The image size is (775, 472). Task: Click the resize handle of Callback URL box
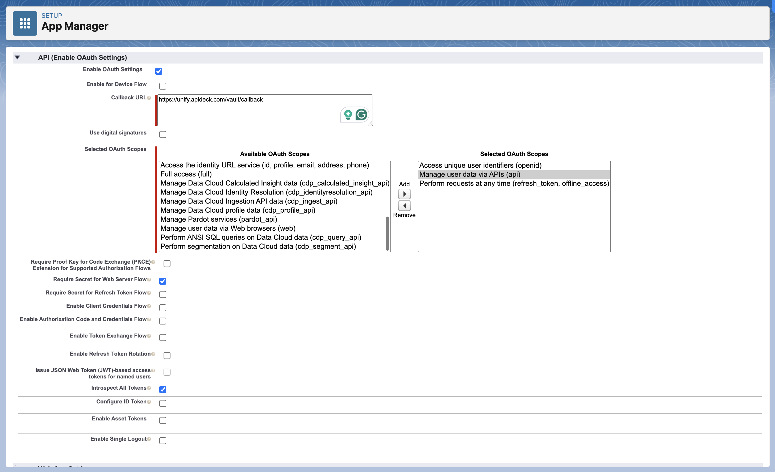coord(370,124)
